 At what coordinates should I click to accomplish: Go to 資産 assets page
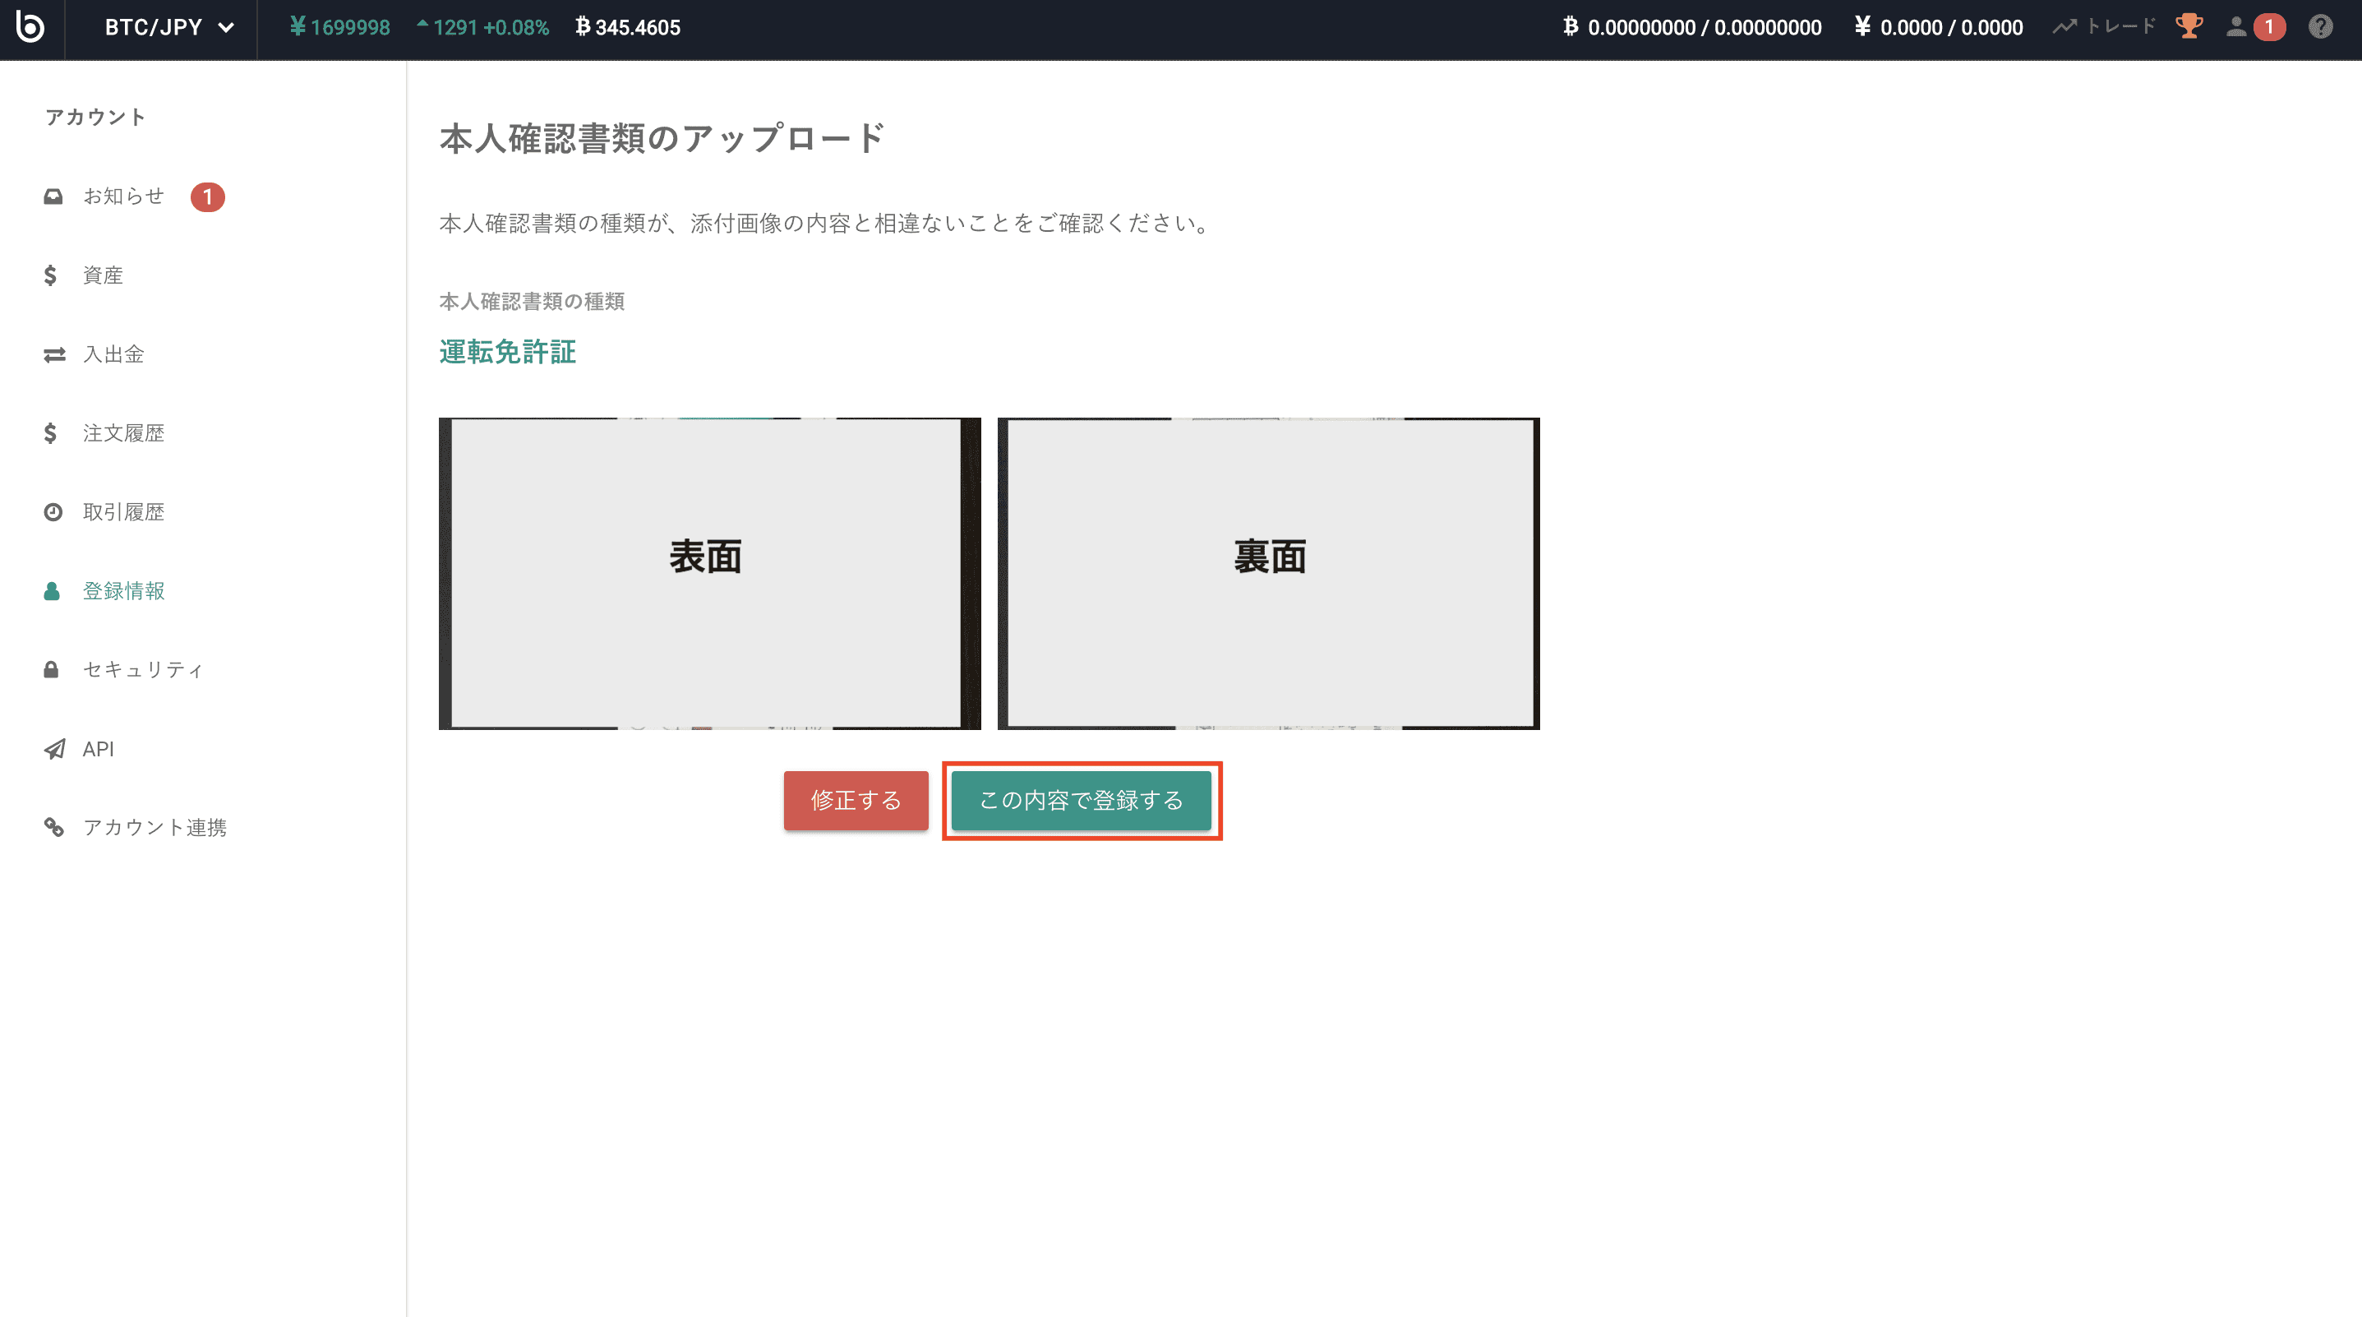[103, 275]
